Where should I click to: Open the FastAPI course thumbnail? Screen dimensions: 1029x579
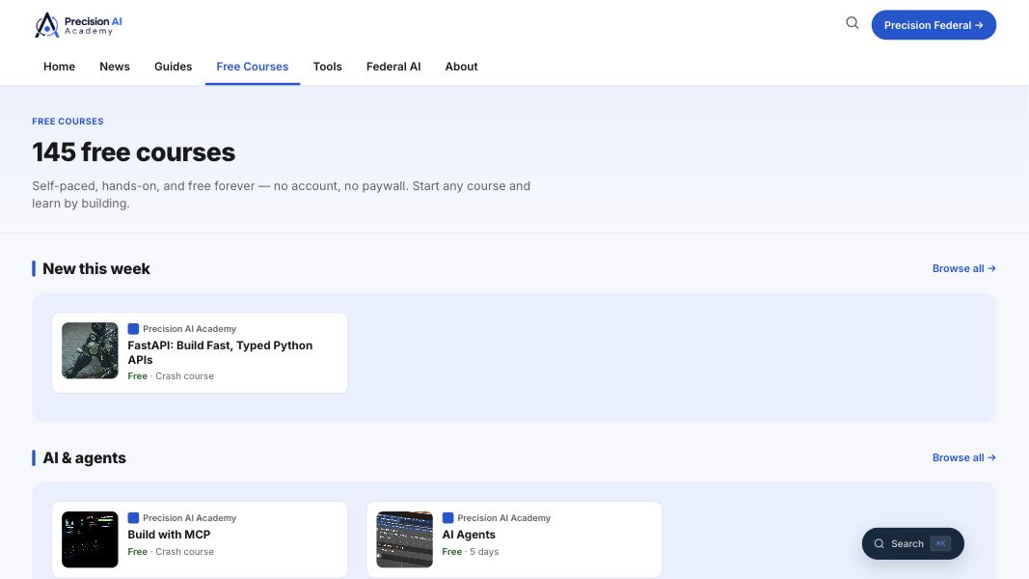click(x=90, y=350)
